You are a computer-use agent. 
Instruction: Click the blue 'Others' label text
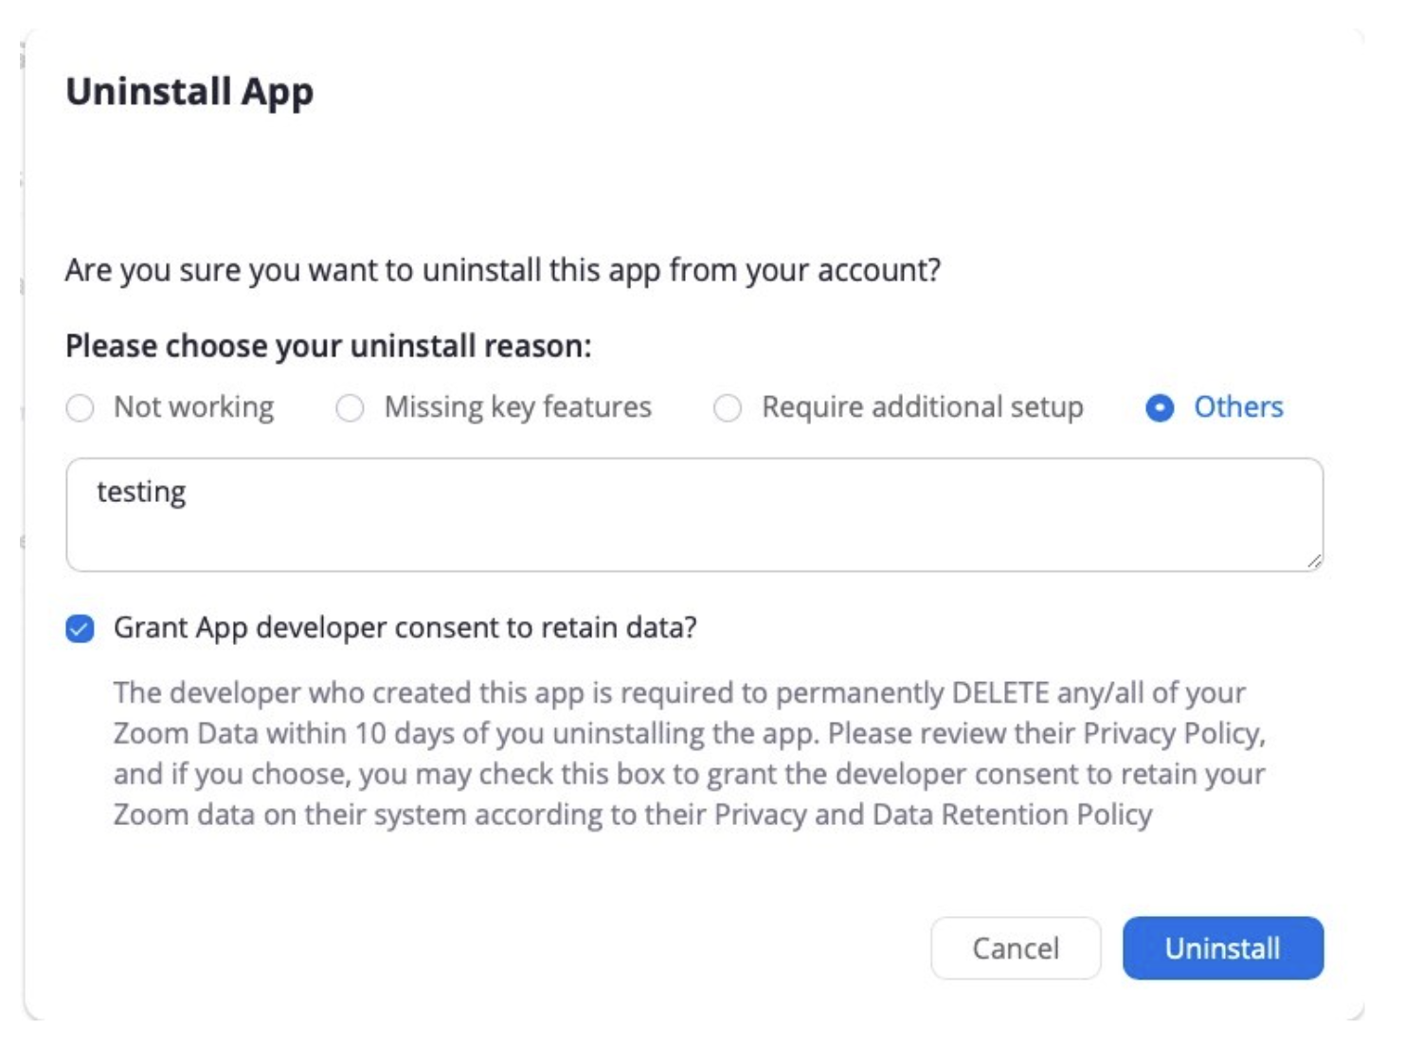coord(1237,407)
